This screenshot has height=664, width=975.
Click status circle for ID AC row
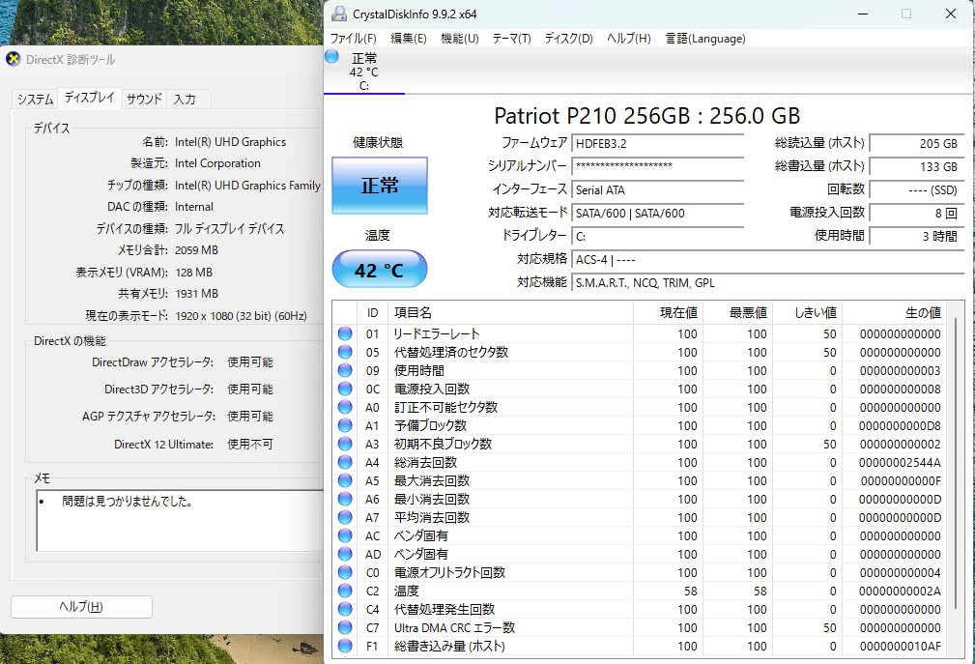[345, 535]
